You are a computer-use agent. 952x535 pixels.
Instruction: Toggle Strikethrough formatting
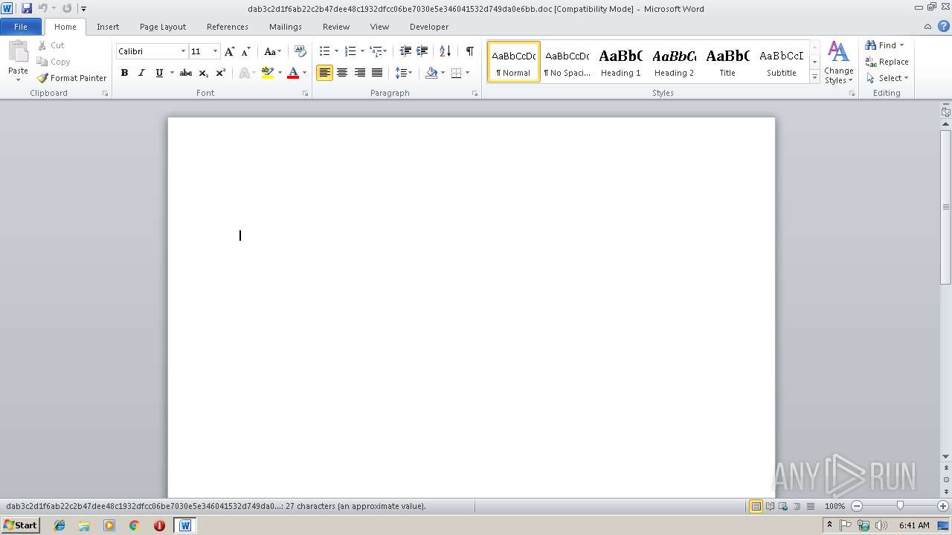186,73
